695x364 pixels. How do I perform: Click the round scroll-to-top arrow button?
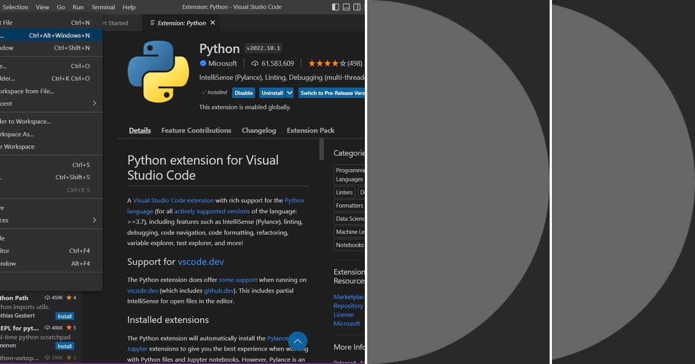point(298,341)
